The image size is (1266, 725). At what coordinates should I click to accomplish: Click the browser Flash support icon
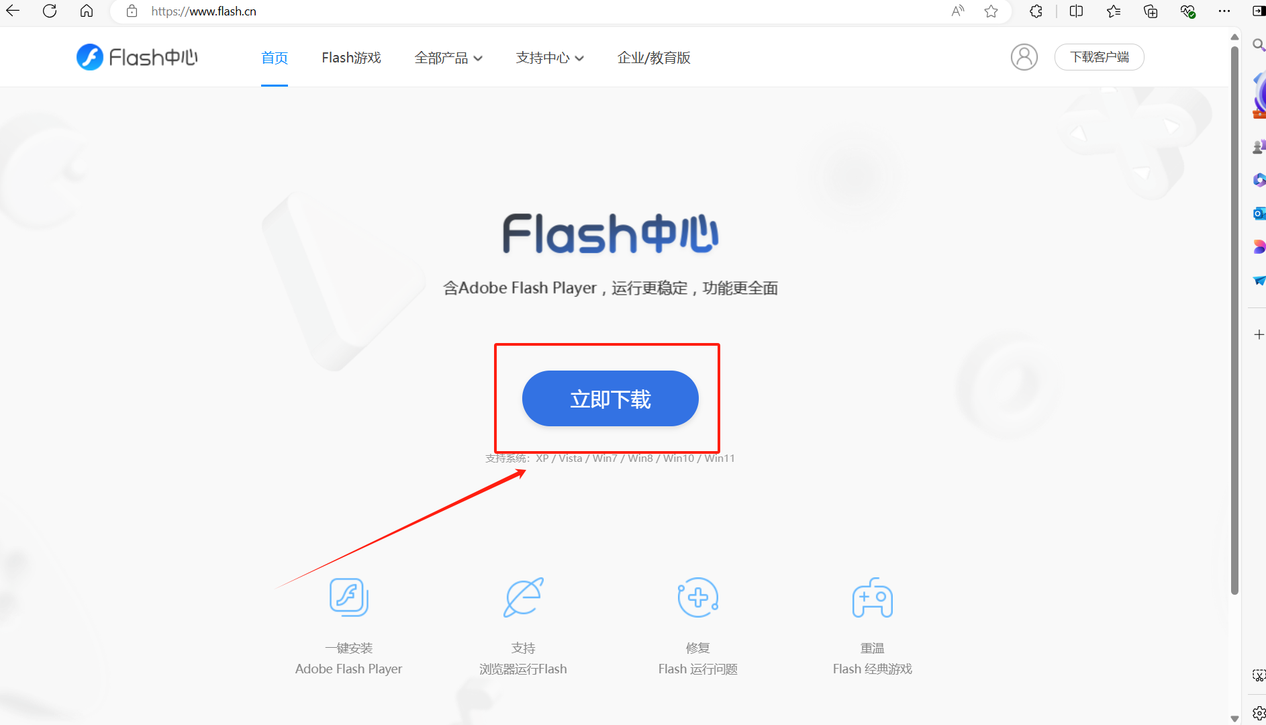pos(524,597)
